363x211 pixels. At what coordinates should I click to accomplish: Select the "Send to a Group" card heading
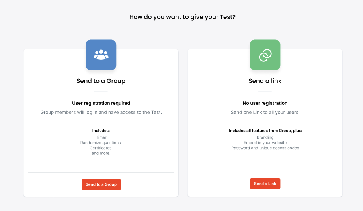[x=101, y=81]
